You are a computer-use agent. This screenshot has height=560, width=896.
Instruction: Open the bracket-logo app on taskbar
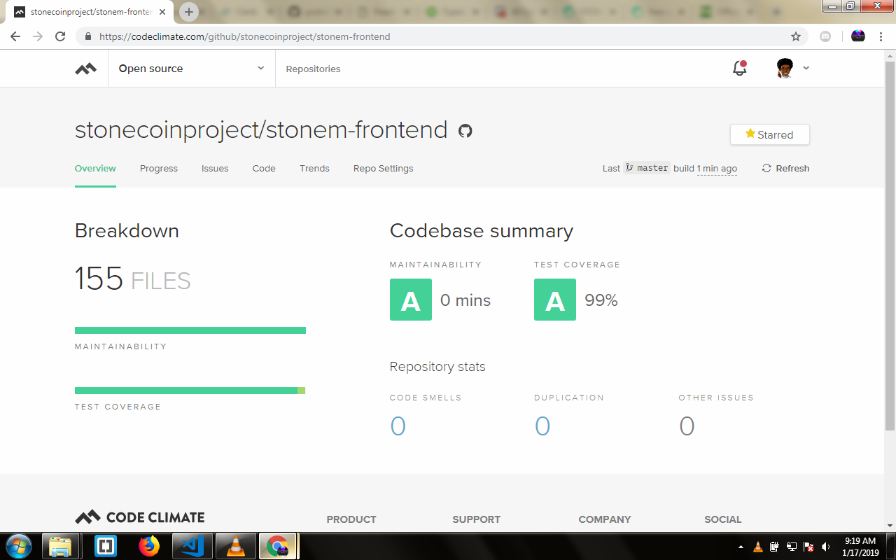click(x=106, y=546)
